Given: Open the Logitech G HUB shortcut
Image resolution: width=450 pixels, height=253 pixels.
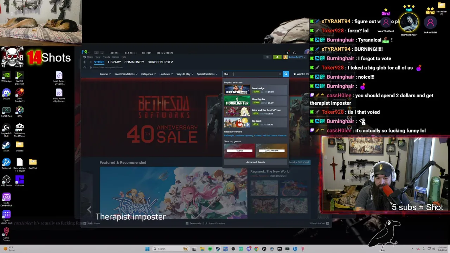Looking at the screenshot, I should click(x=6, y=130).
